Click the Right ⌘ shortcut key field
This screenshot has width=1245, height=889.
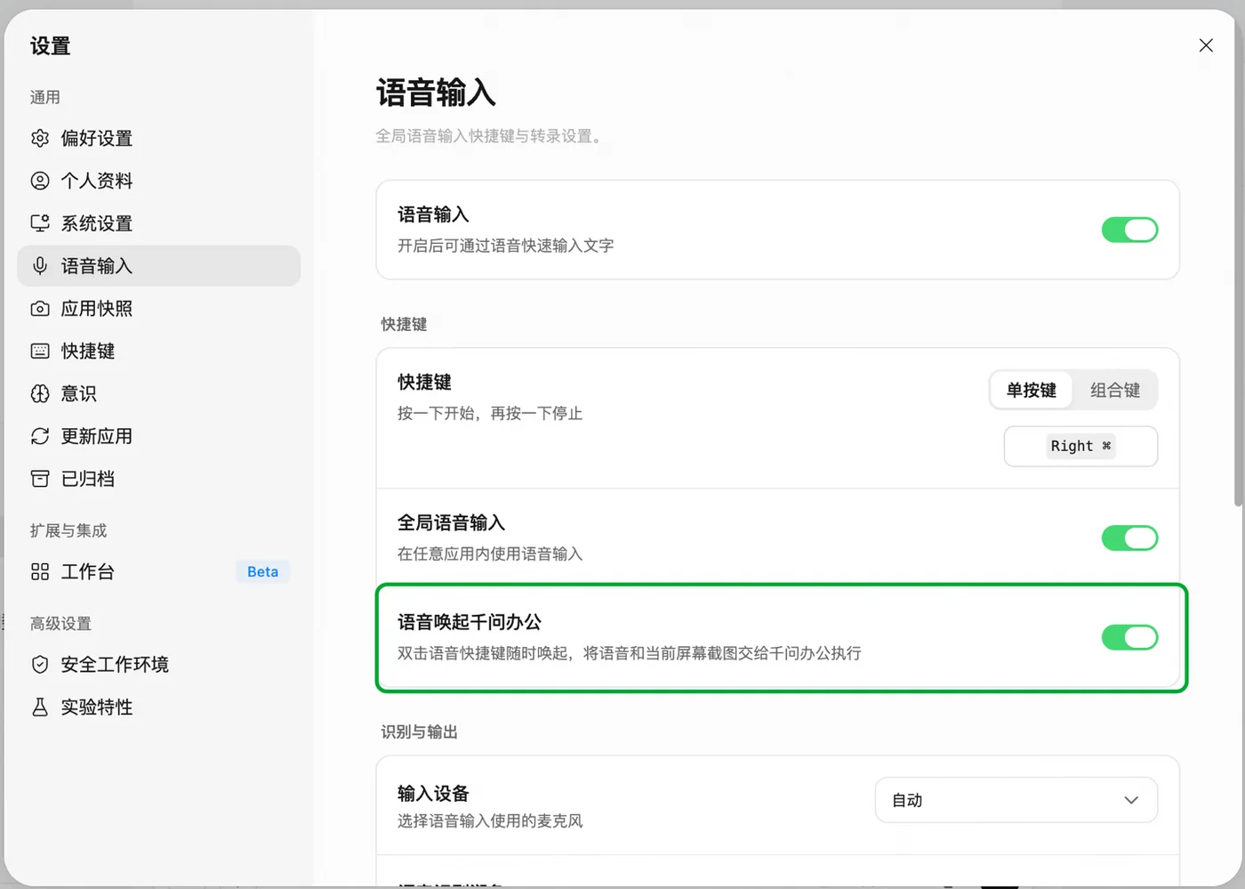[1080, 446]
